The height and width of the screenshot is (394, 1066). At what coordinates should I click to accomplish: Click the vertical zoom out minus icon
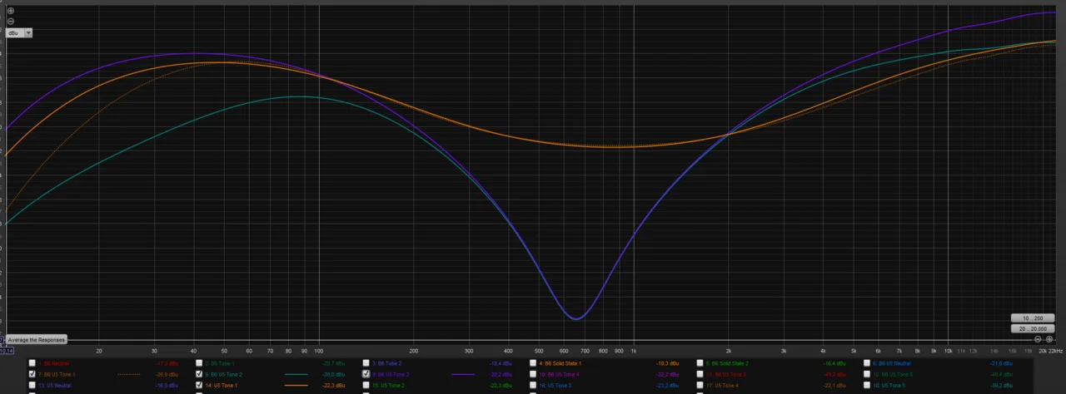coord(11,21)
